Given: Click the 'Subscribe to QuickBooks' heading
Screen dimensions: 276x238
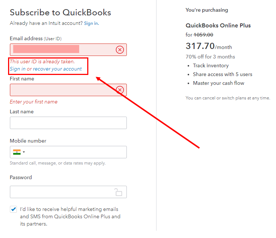Looking at the screenshot, I should point(60,12).
